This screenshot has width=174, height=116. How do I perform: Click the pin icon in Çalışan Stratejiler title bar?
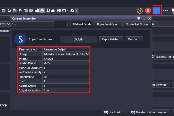139,19
